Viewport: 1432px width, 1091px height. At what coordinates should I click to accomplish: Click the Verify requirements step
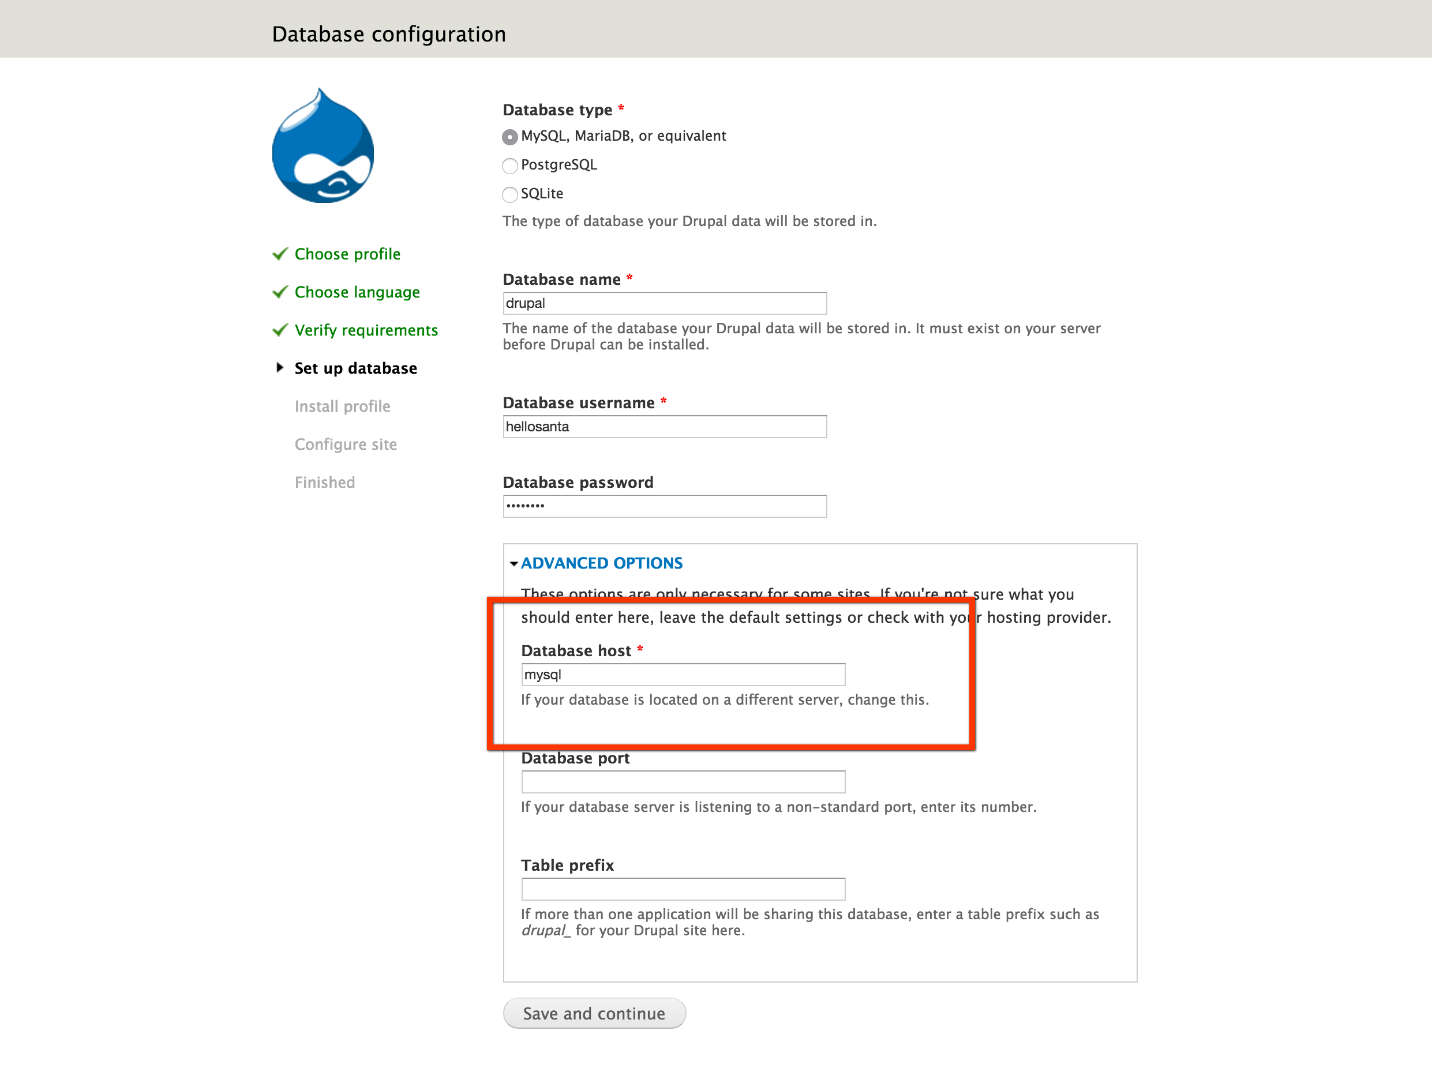tap(366, 330)
